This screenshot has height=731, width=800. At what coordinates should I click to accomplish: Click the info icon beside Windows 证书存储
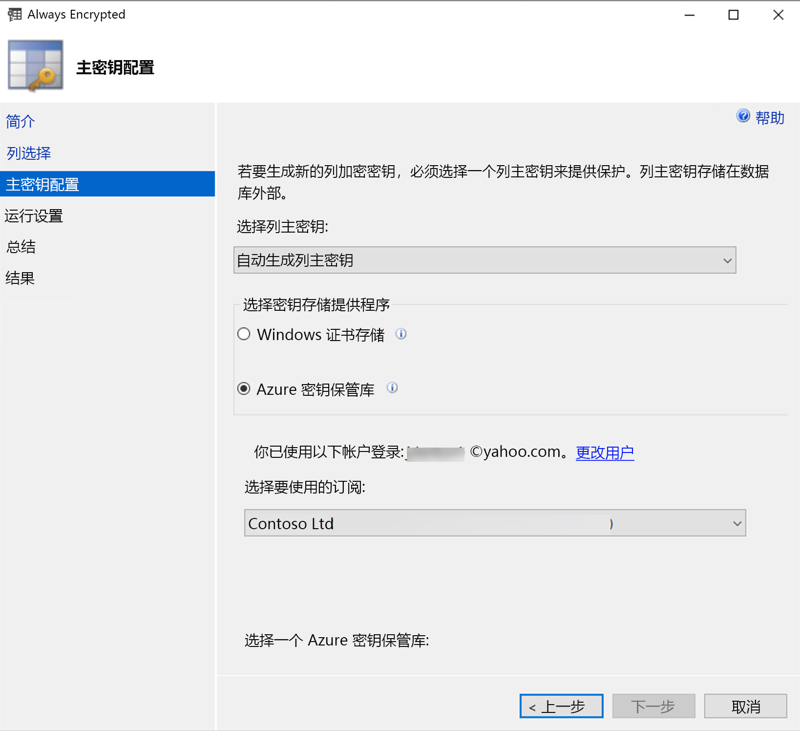pyautogui.click(x=400, y=334)
